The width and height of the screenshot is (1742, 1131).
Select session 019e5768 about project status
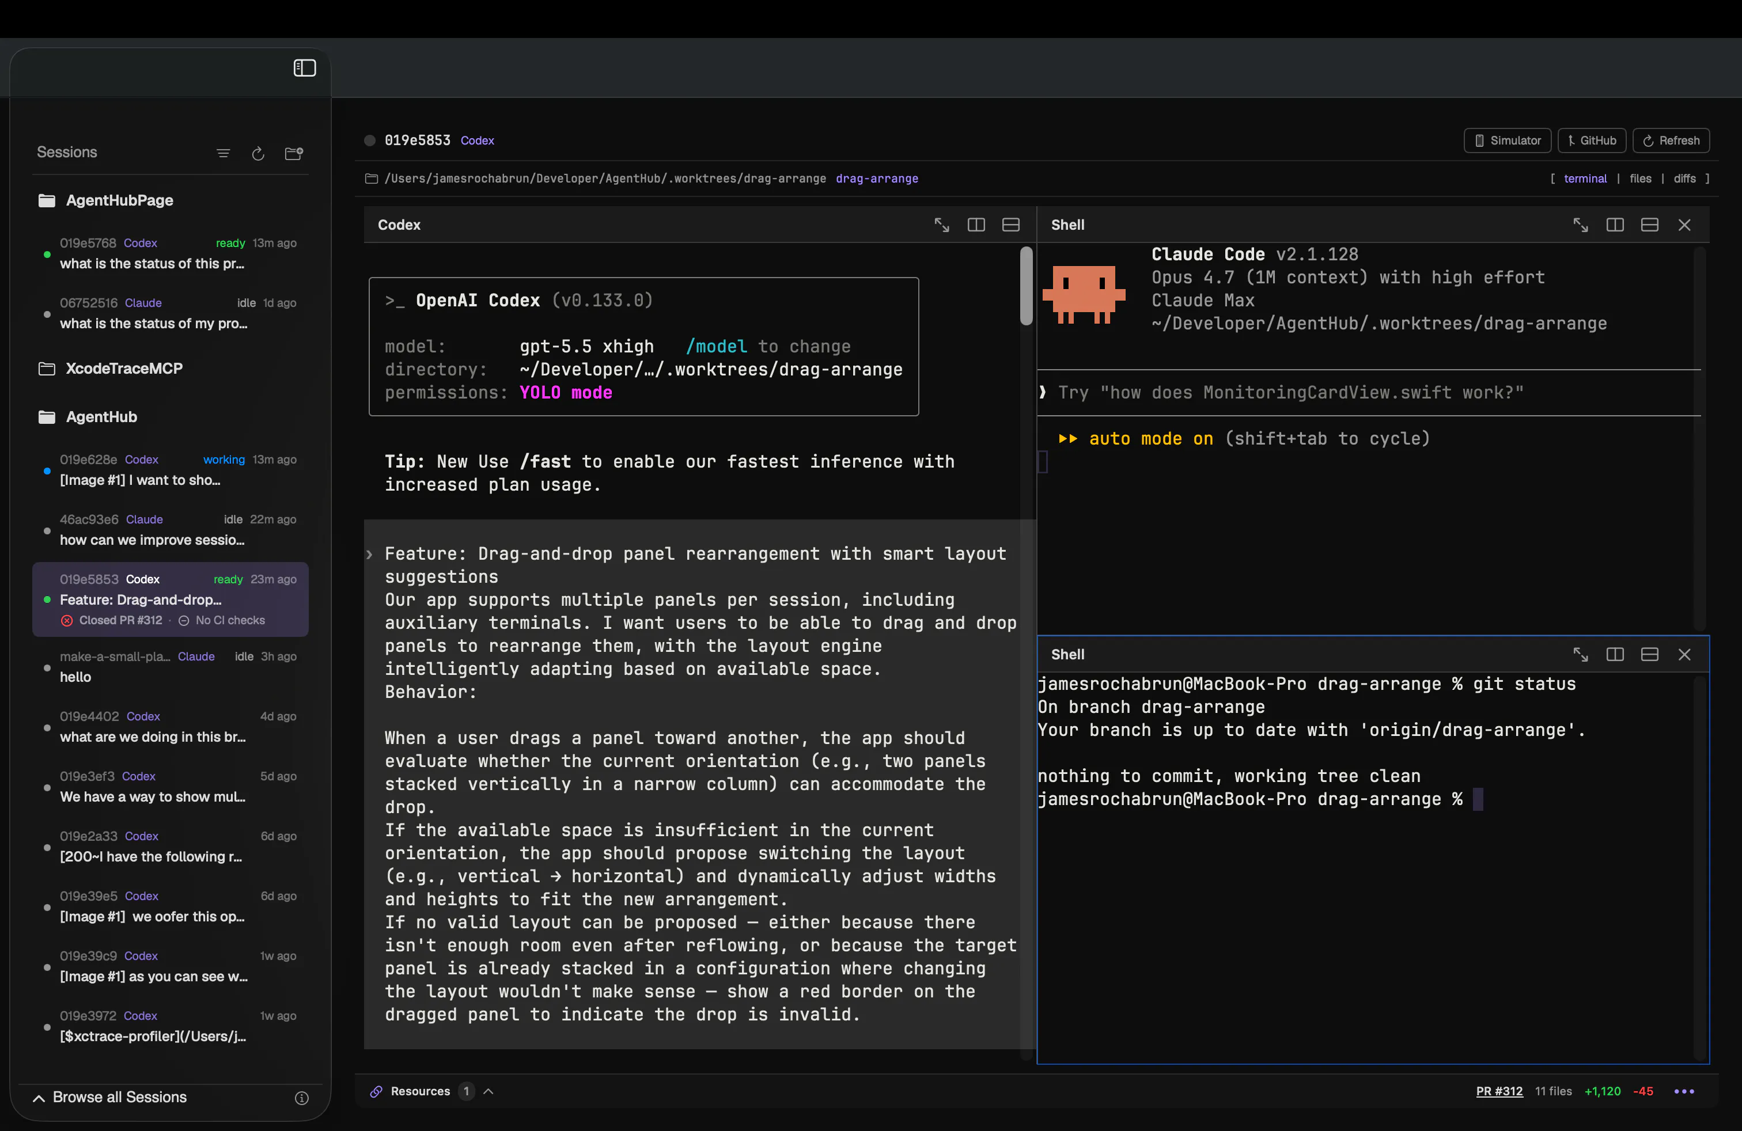coord(171,253)
